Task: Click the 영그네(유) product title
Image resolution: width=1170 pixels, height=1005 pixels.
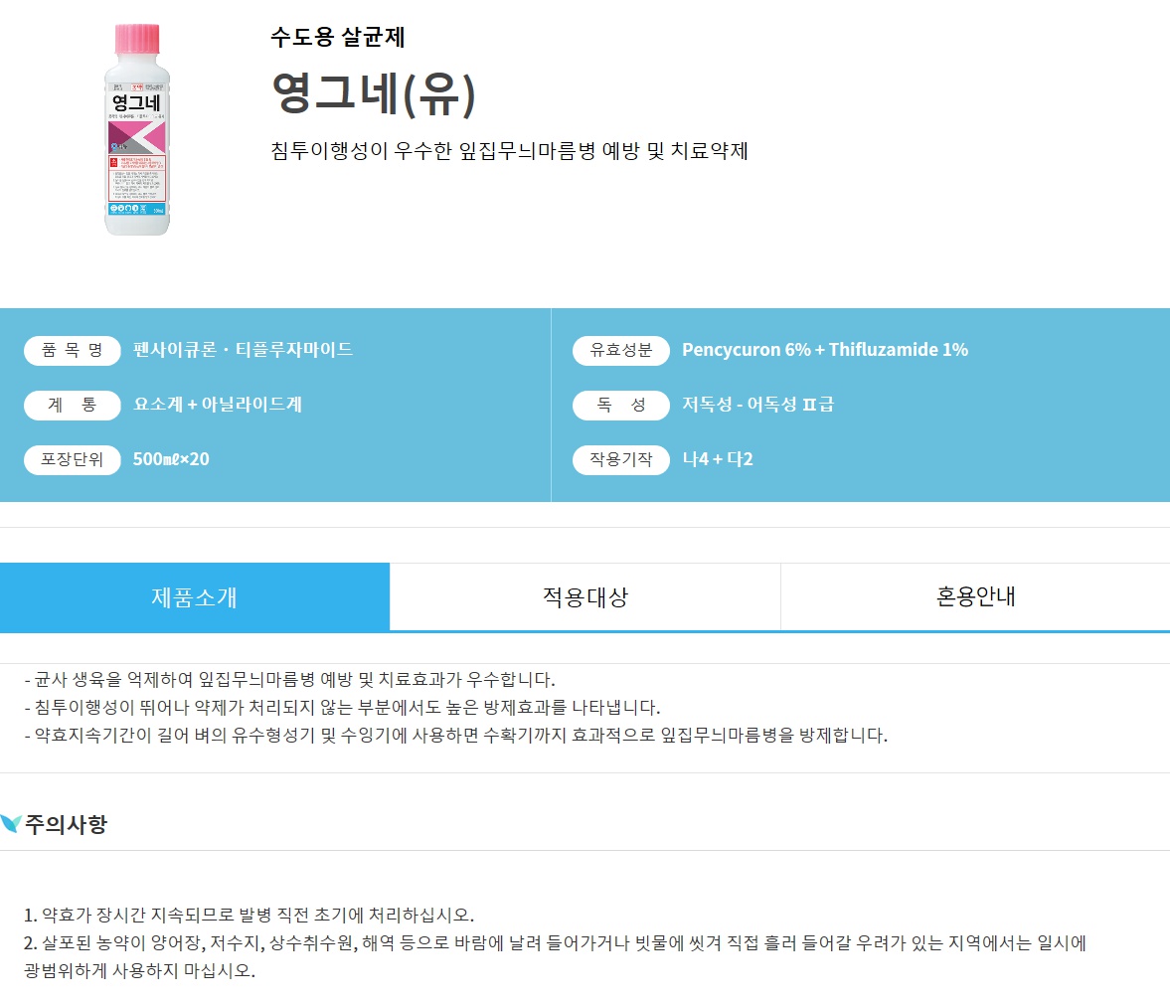Action: (373, 94)
